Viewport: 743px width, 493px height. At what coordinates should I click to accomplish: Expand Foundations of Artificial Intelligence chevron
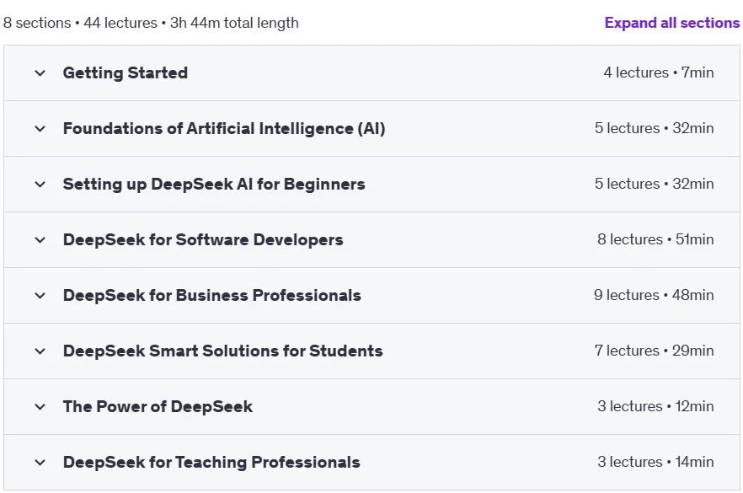coord(40,128)
